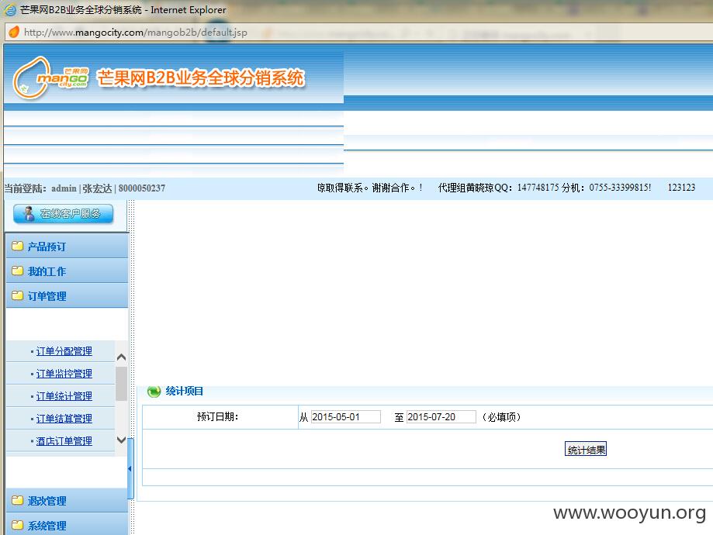Open the 订单统计管理 link
The height and width of the screenshot is (535, 713).
(64, 396)
